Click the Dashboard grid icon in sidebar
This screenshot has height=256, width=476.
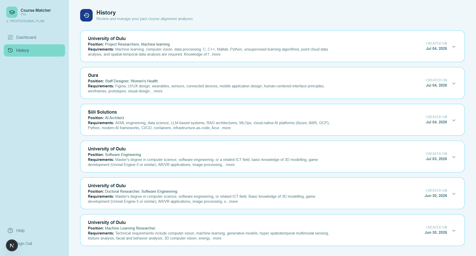(10, 37)
